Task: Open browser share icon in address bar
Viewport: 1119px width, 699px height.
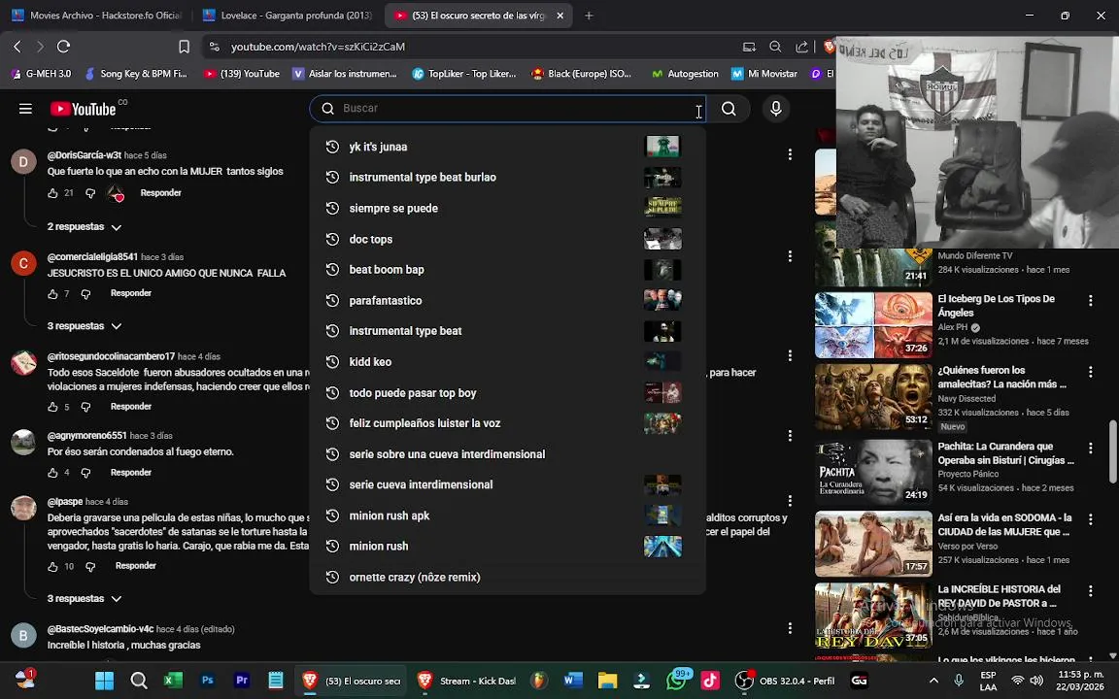Action: click(x=802, y=47)
